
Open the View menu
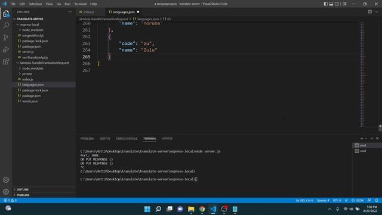click(49, 4)
